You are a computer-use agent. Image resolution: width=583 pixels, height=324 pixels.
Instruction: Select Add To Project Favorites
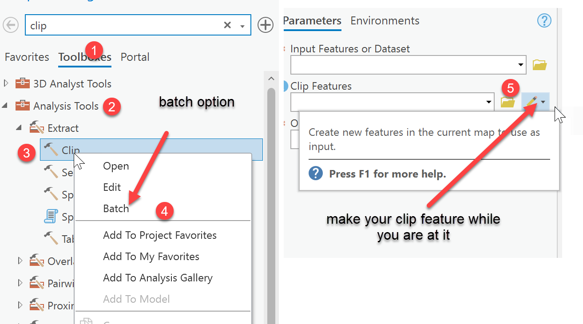coord(160,235)
